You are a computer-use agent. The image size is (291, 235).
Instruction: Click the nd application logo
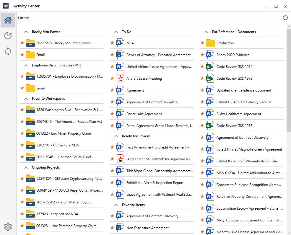point(6,6)
